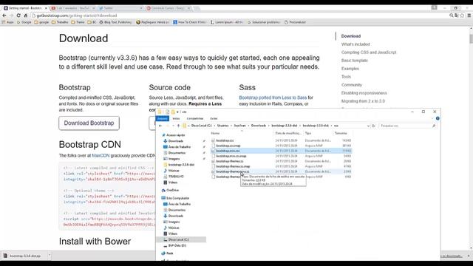Click the Explorer search box
Image resolution: width=473 pixels, height=266 pixels.
[x=407, y=126]
